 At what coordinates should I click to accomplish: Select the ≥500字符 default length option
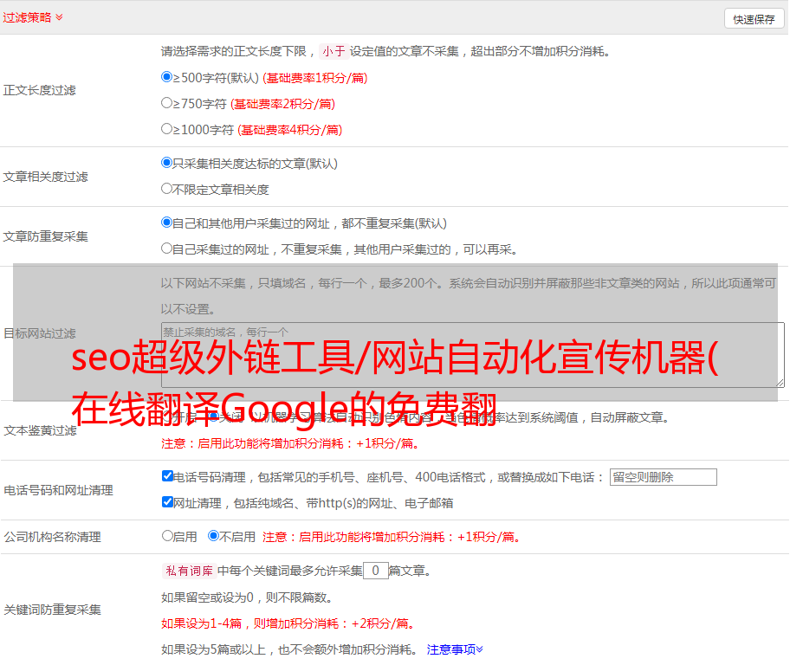[x=167, y=76]
